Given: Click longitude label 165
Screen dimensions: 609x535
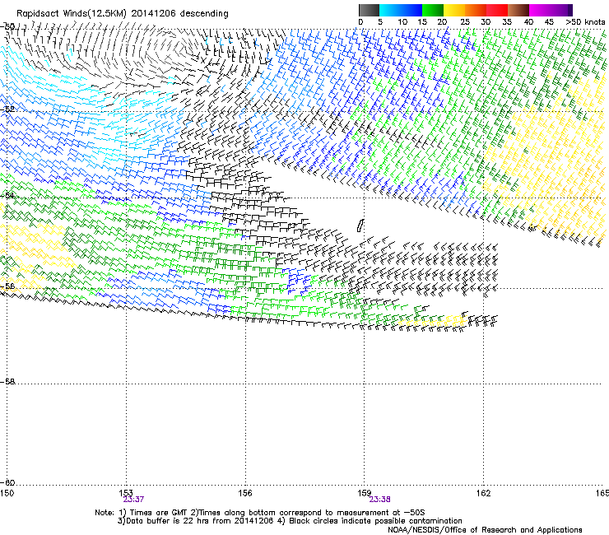Looking at the screenshot, I should pyautogui.click(x=602, y=493).
